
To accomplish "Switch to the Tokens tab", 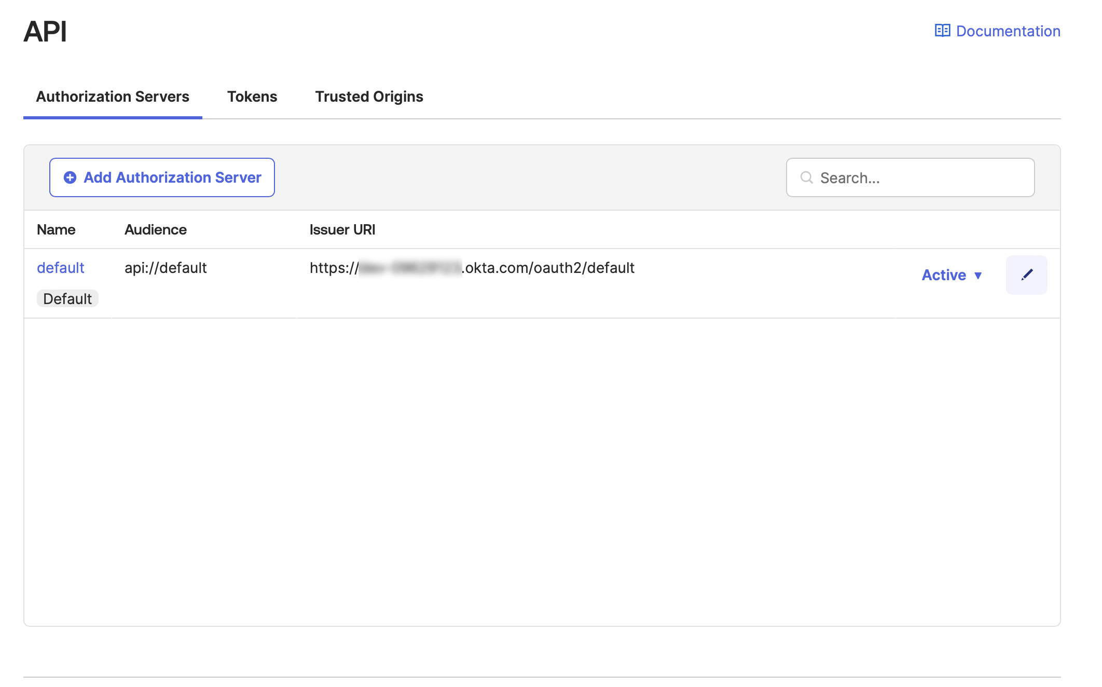I will point(252,96).
